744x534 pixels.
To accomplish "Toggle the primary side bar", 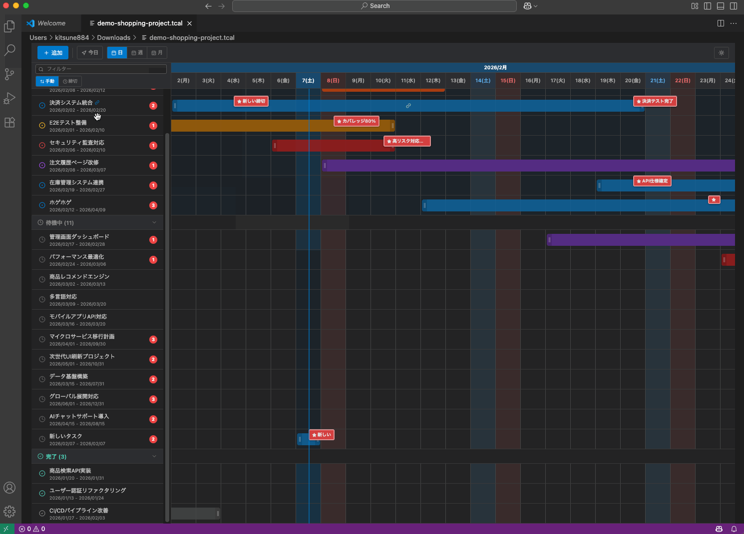I will [708, 6].
